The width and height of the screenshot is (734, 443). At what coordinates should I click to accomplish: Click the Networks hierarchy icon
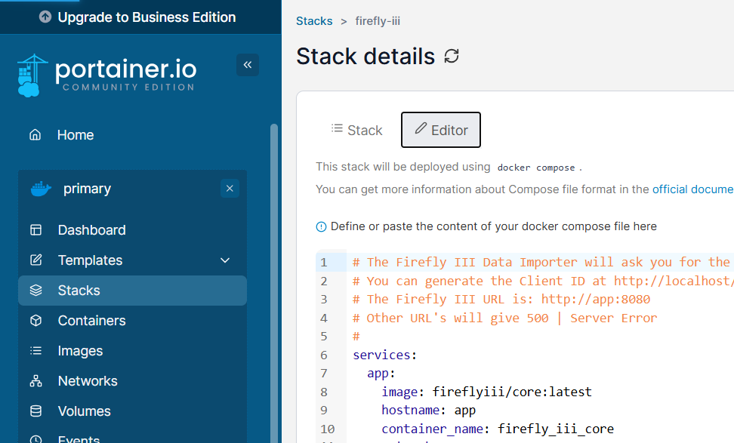(x=35, y=381)
